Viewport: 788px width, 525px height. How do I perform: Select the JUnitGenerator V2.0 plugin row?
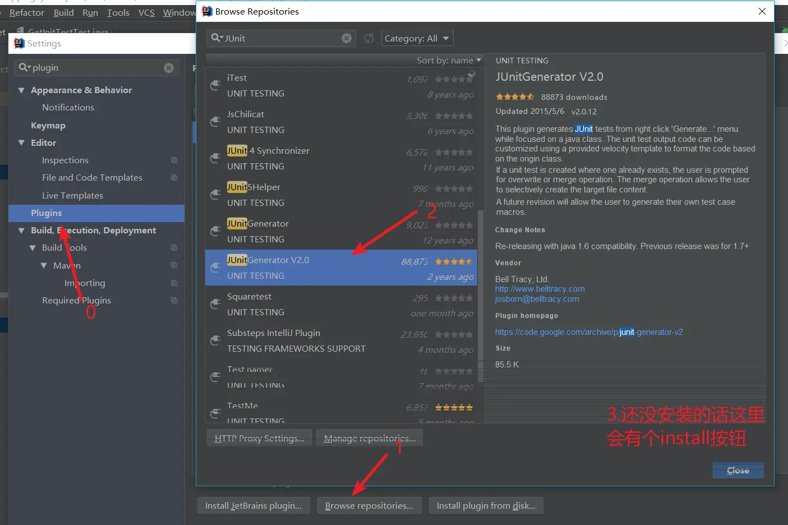tap(341, 268)
